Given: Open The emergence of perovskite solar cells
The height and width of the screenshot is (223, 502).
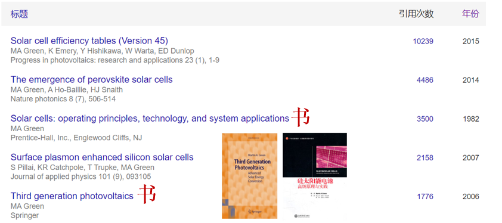Looking at the screenshot, I should click(x=92, y=80).
